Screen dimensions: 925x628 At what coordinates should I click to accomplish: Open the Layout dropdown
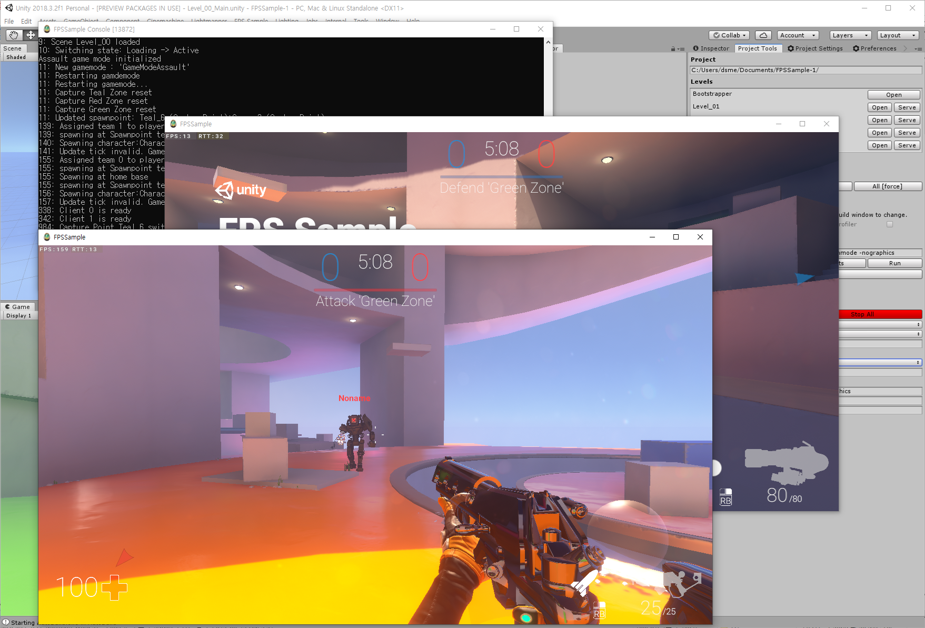[x=898, y=35]
